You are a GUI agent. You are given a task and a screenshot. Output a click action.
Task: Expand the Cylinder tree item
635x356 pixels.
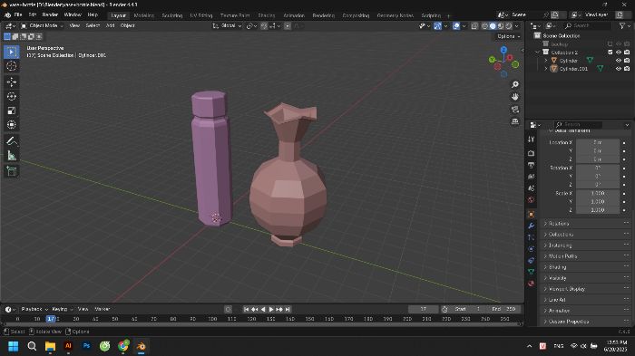point(546,61)
